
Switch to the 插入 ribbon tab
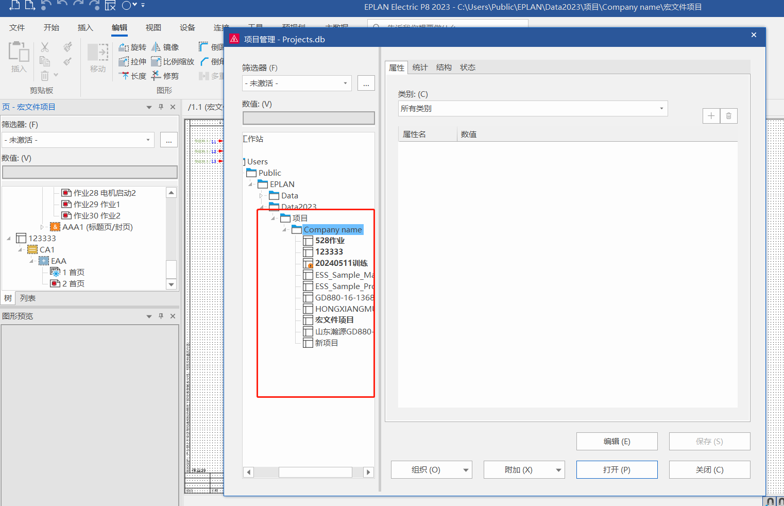coord(86,28)
